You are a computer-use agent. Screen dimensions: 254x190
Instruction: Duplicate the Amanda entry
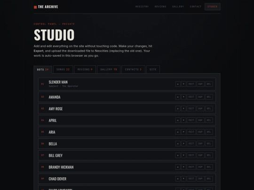click(200, 97)
